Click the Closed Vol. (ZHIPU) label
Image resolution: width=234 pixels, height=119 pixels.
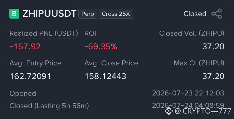click(192, 33)
